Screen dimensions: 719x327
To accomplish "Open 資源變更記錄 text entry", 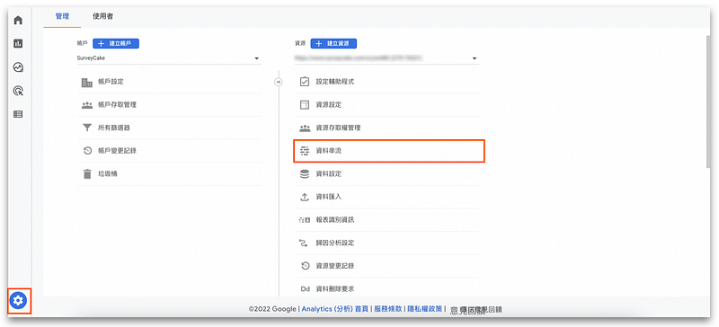I will 334,266.
